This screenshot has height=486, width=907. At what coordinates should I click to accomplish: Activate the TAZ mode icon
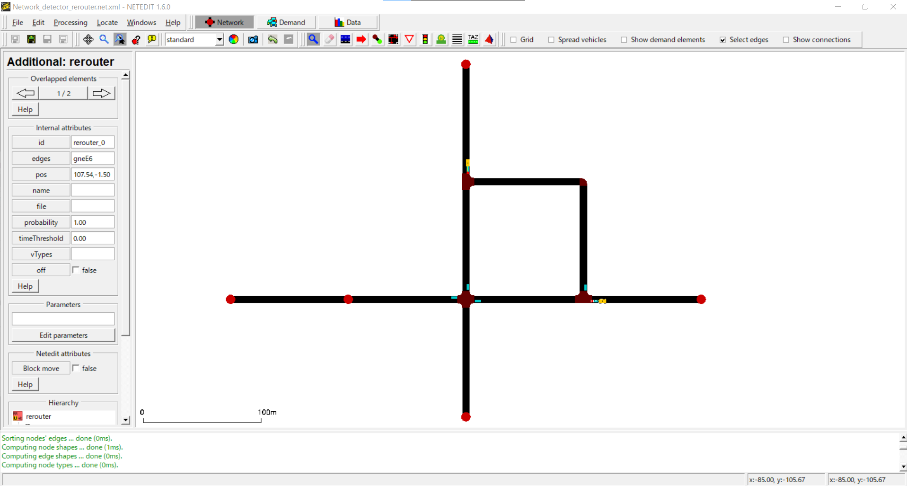[473, 39]
